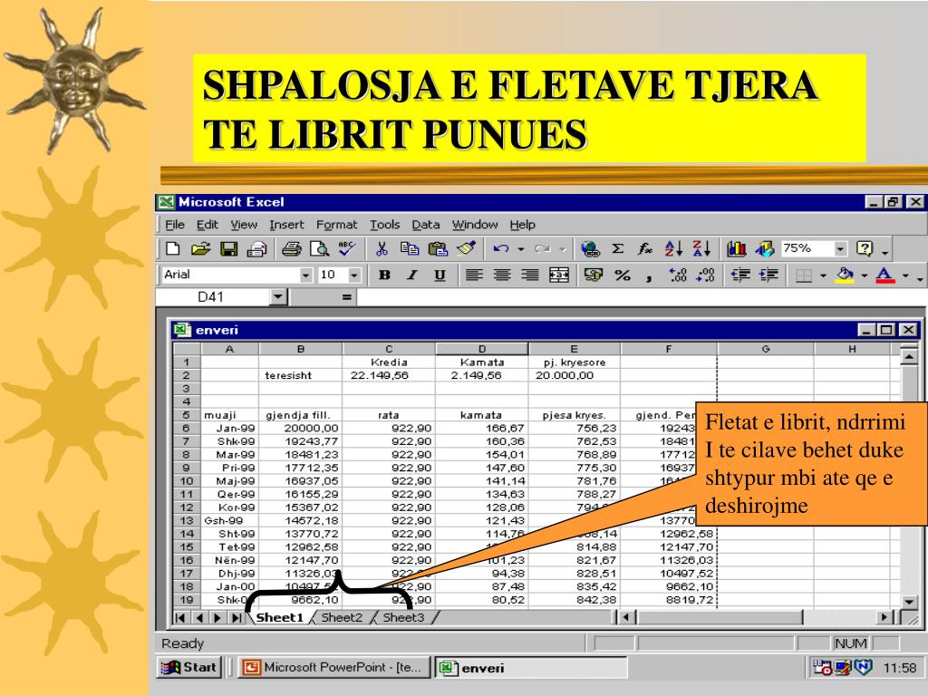Activate the Format Painter brush
The height and width of the screenshot is (696, 928).
467,248
